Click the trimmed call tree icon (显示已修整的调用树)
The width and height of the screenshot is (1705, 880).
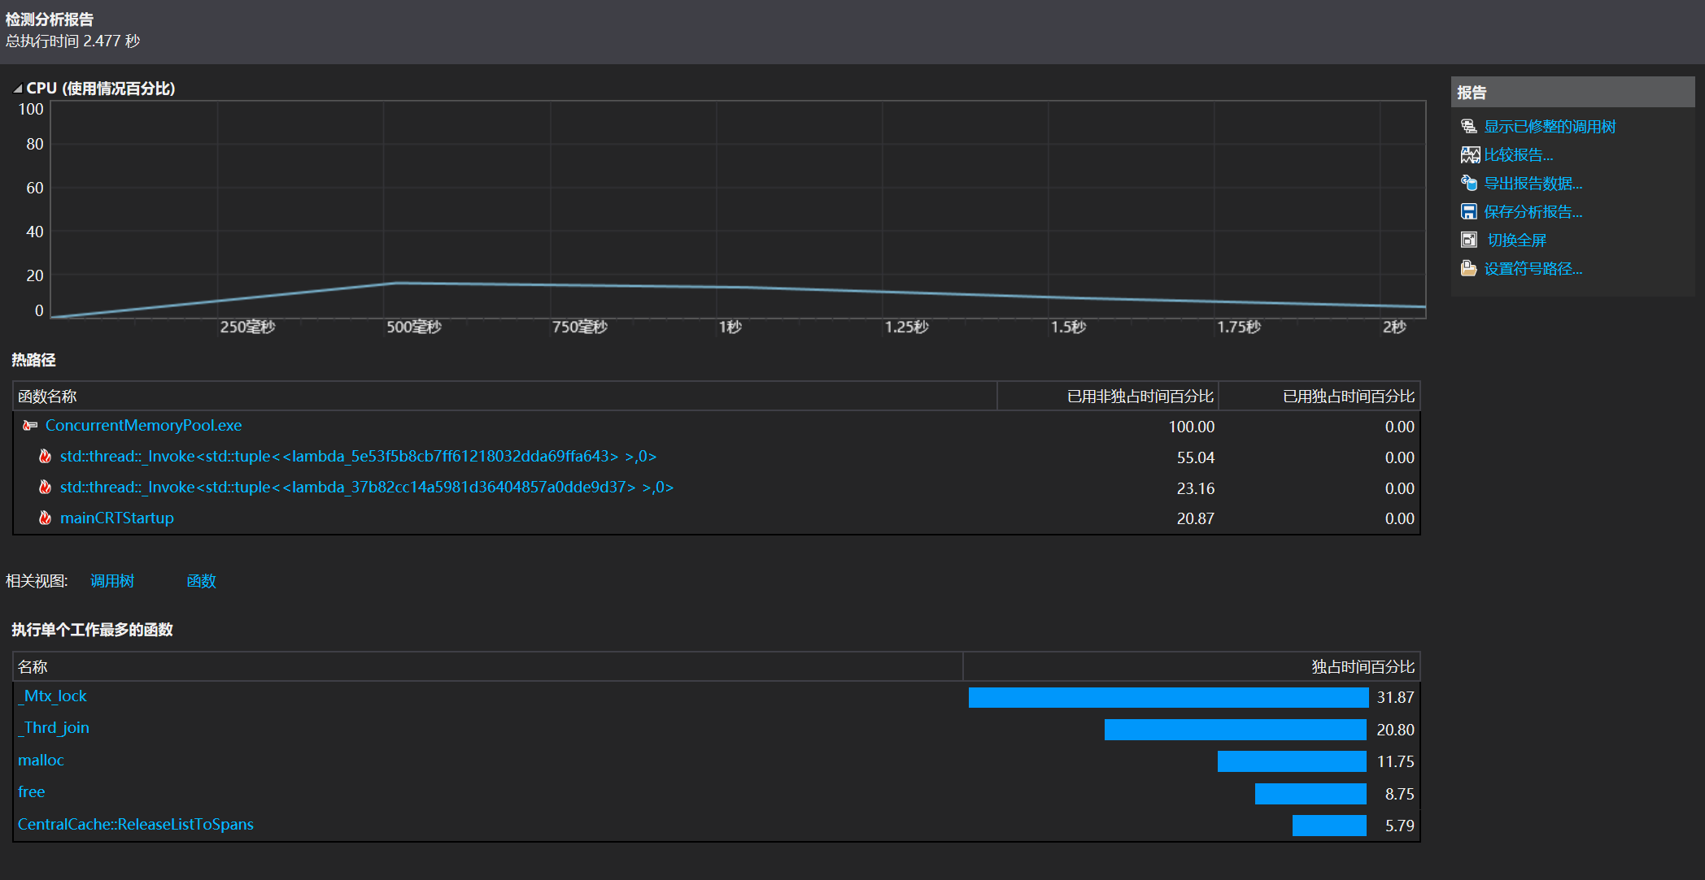pyautogui.click(x=1468, y=127)
